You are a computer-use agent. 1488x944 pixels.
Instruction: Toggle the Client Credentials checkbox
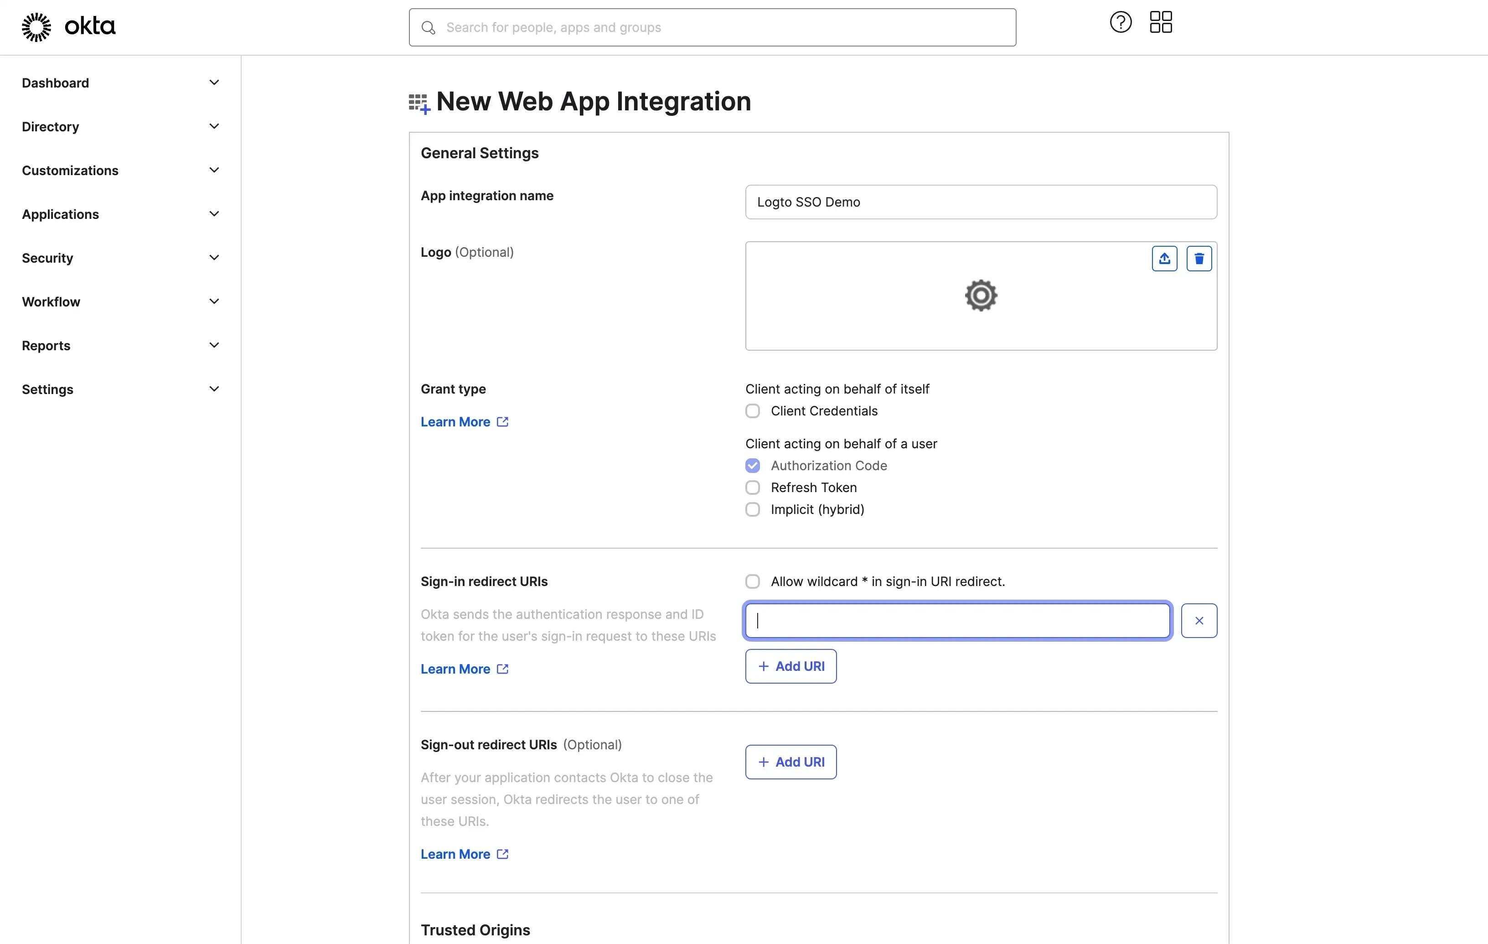753,410
